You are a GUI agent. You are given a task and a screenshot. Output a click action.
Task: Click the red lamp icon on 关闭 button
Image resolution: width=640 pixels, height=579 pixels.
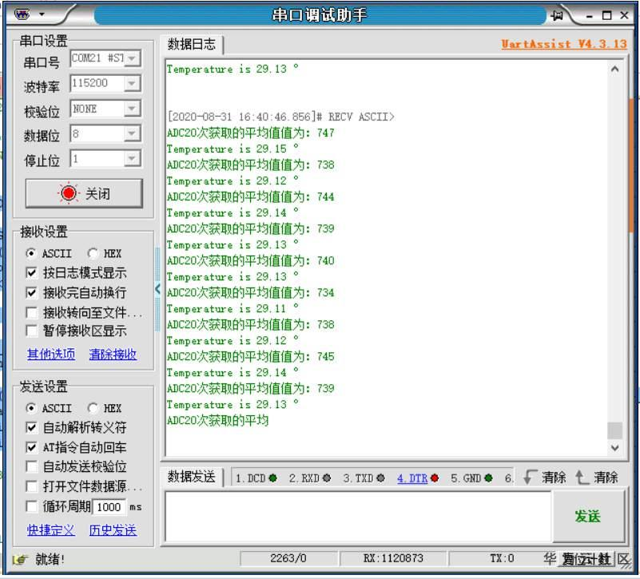pyautogui.click(x=70, y=192)
